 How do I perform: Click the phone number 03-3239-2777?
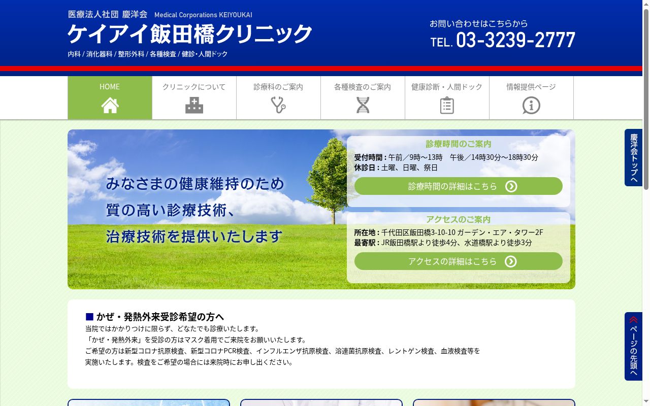[515, 40]
